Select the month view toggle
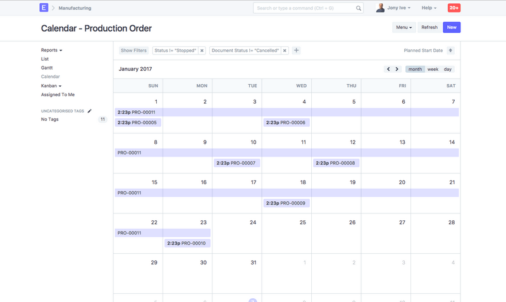 coord(415,69)
